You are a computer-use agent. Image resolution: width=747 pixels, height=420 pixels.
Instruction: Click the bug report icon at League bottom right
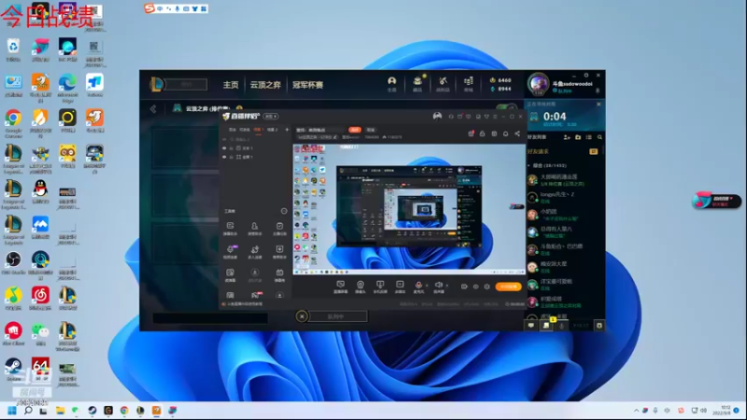tap(599, 325)
